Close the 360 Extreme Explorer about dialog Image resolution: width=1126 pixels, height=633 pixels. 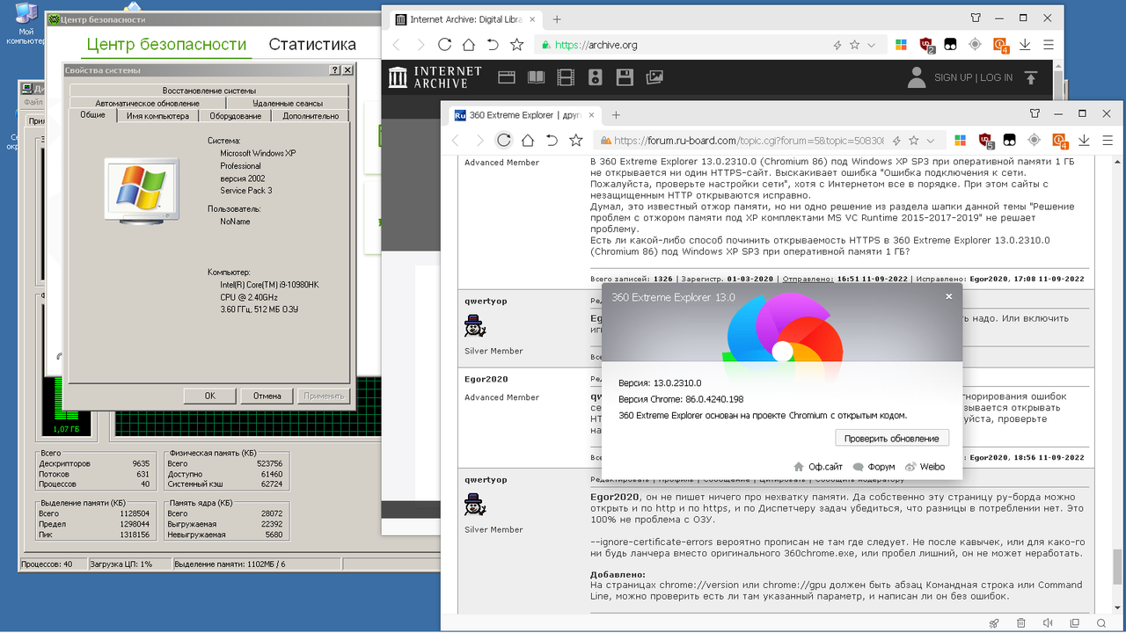(948, 296)
